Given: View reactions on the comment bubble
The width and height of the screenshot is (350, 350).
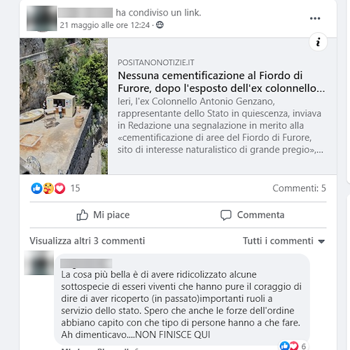Looking at the screenshot, I should click(x=295, y=346).
